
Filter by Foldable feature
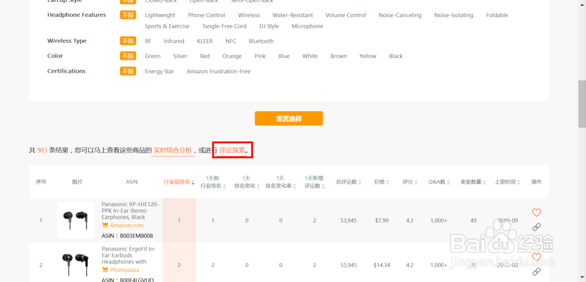(x=497, y=15)
